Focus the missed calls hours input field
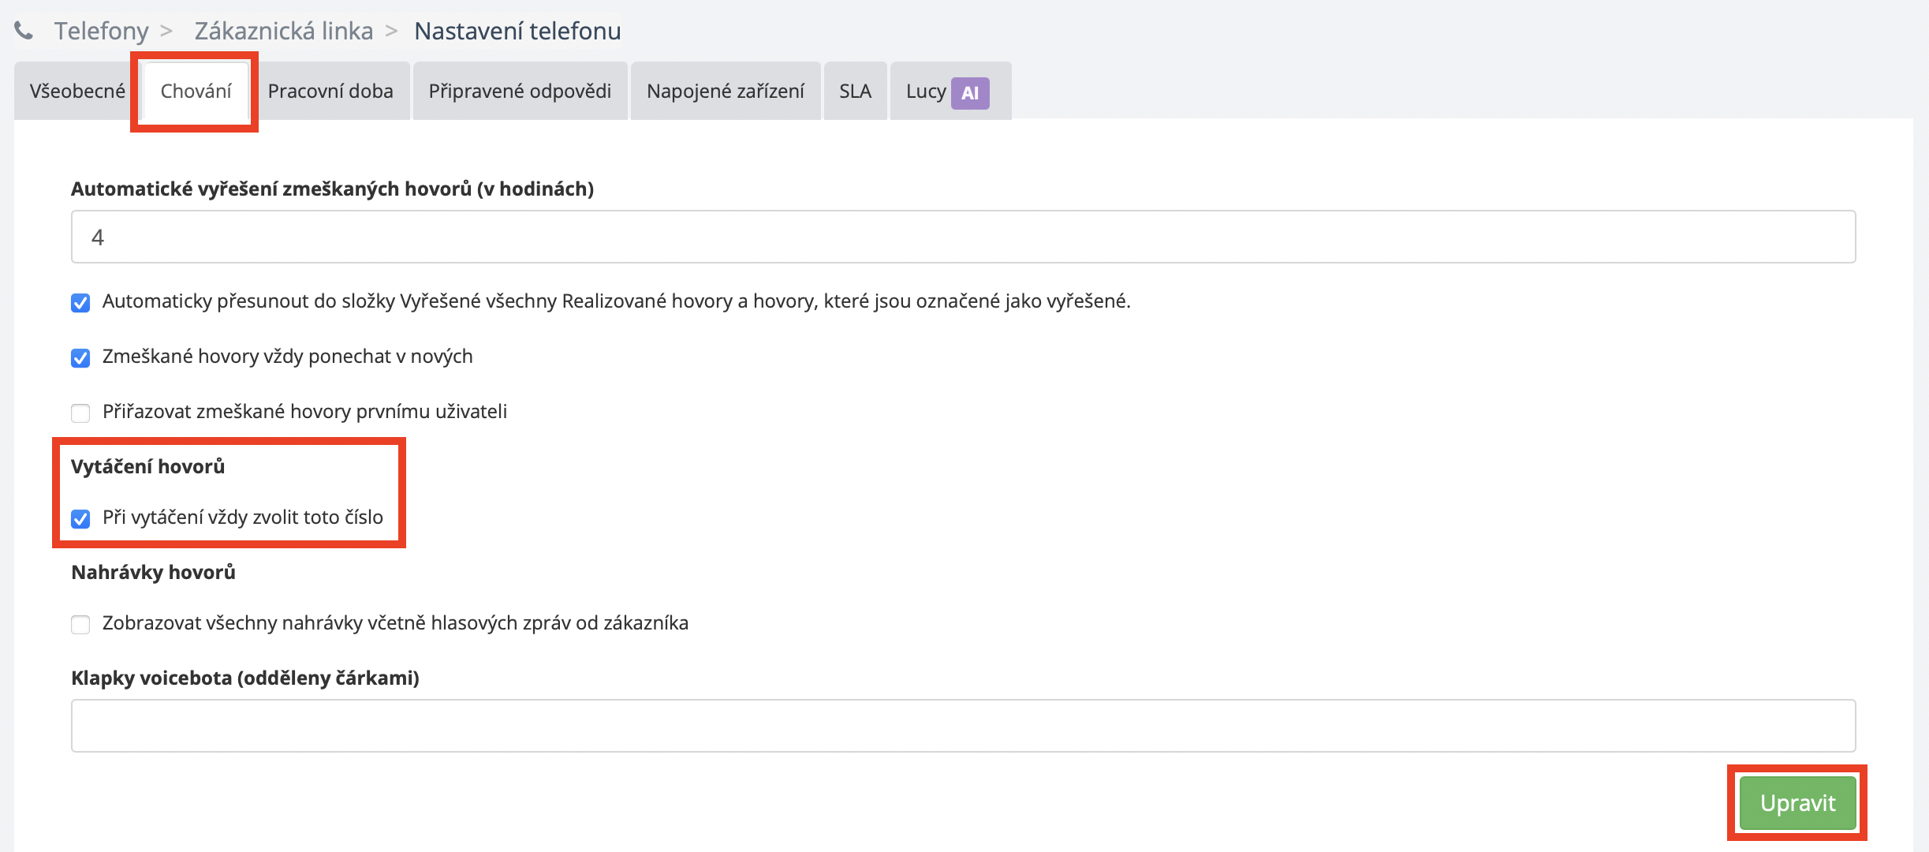 pos(962,237)
